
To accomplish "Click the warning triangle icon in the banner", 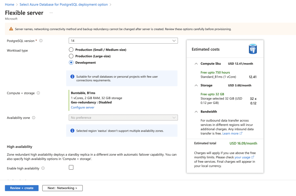I will click(x=11, y=29).
